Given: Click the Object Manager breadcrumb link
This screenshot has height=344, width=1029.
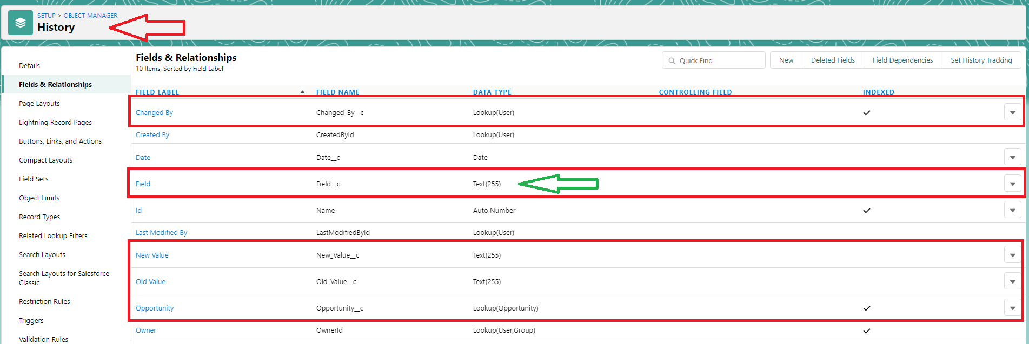Looking at the screenshot, I should pos(90,16).
